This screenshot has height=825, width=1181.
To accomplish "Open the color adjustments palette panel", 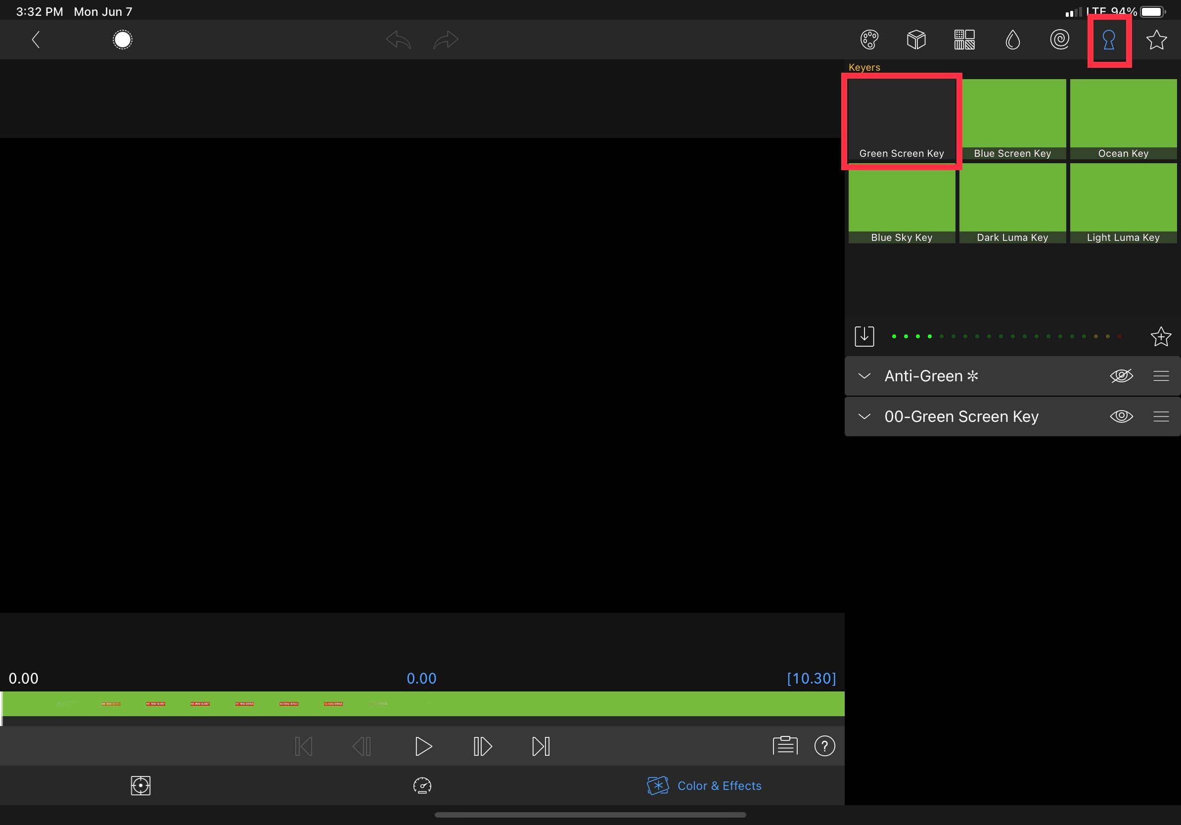I will pyautogui.click(x=869, y=40).
